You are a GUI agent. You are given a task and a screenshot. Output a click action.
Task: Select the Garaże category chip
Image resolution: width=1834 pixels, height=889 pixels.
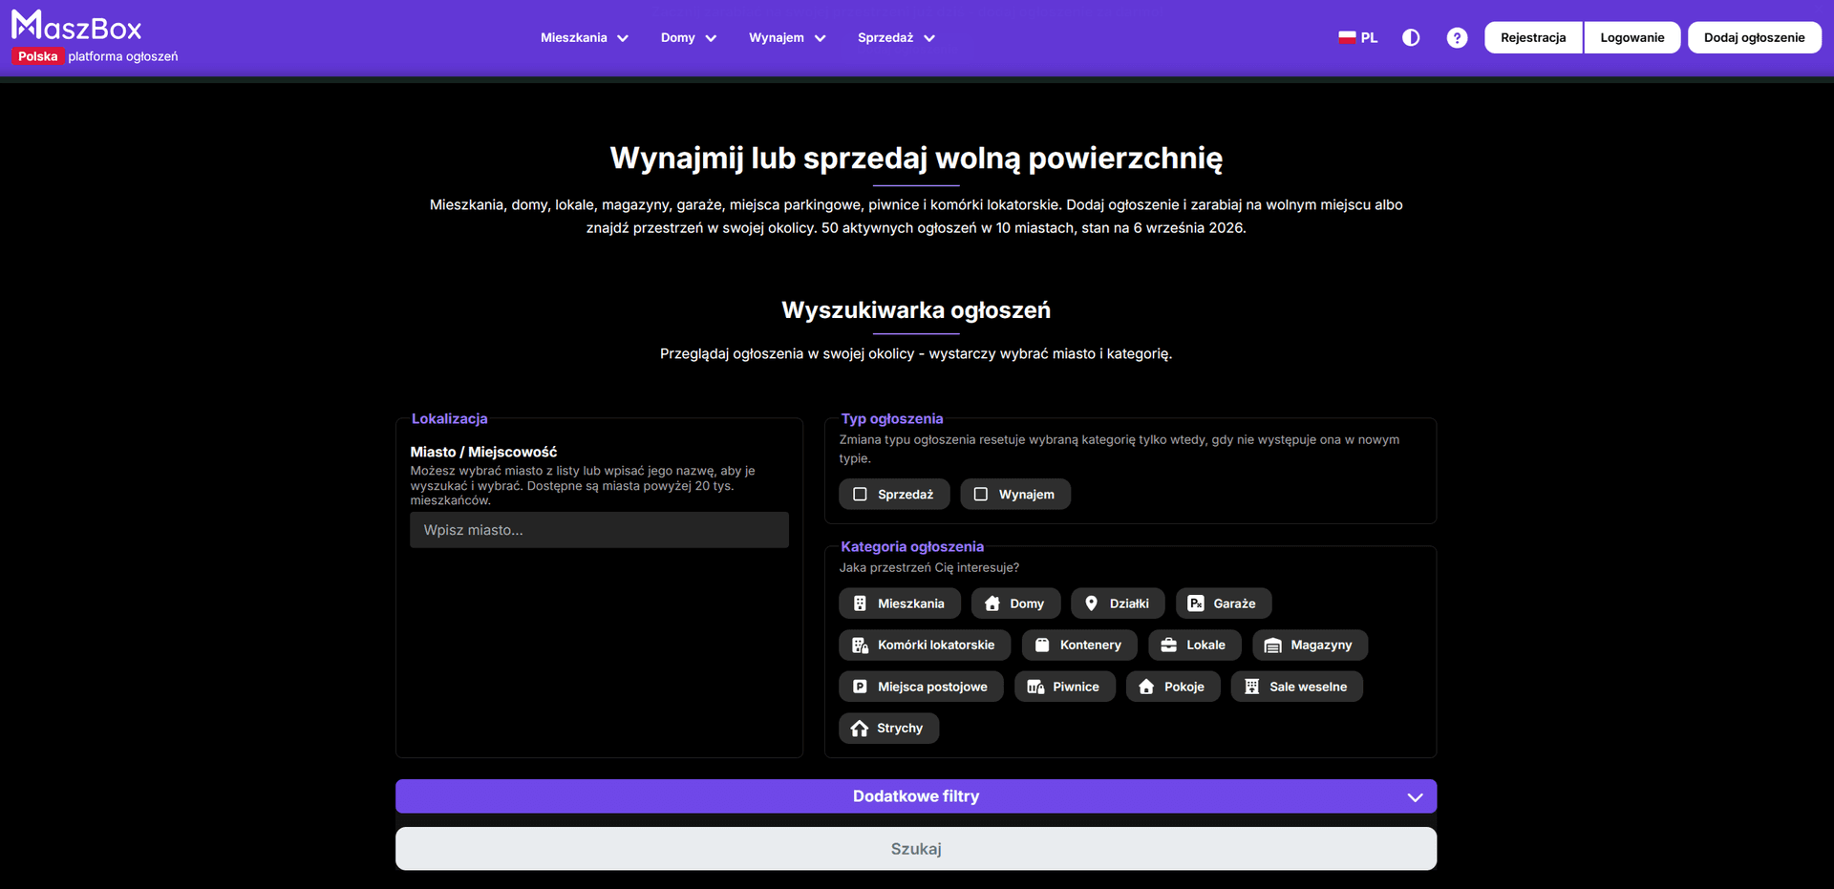coord(1223,603)
